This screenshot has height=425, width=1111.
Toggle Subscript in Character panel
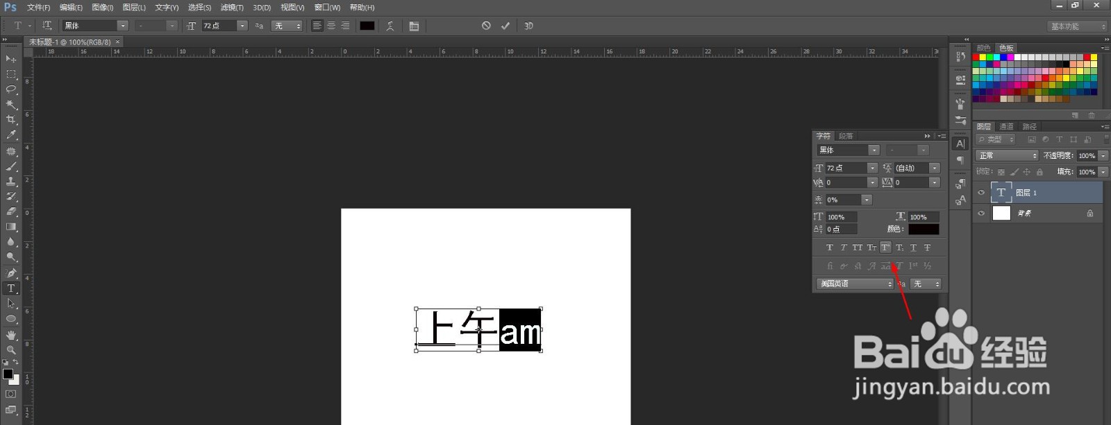coord(899,248)
